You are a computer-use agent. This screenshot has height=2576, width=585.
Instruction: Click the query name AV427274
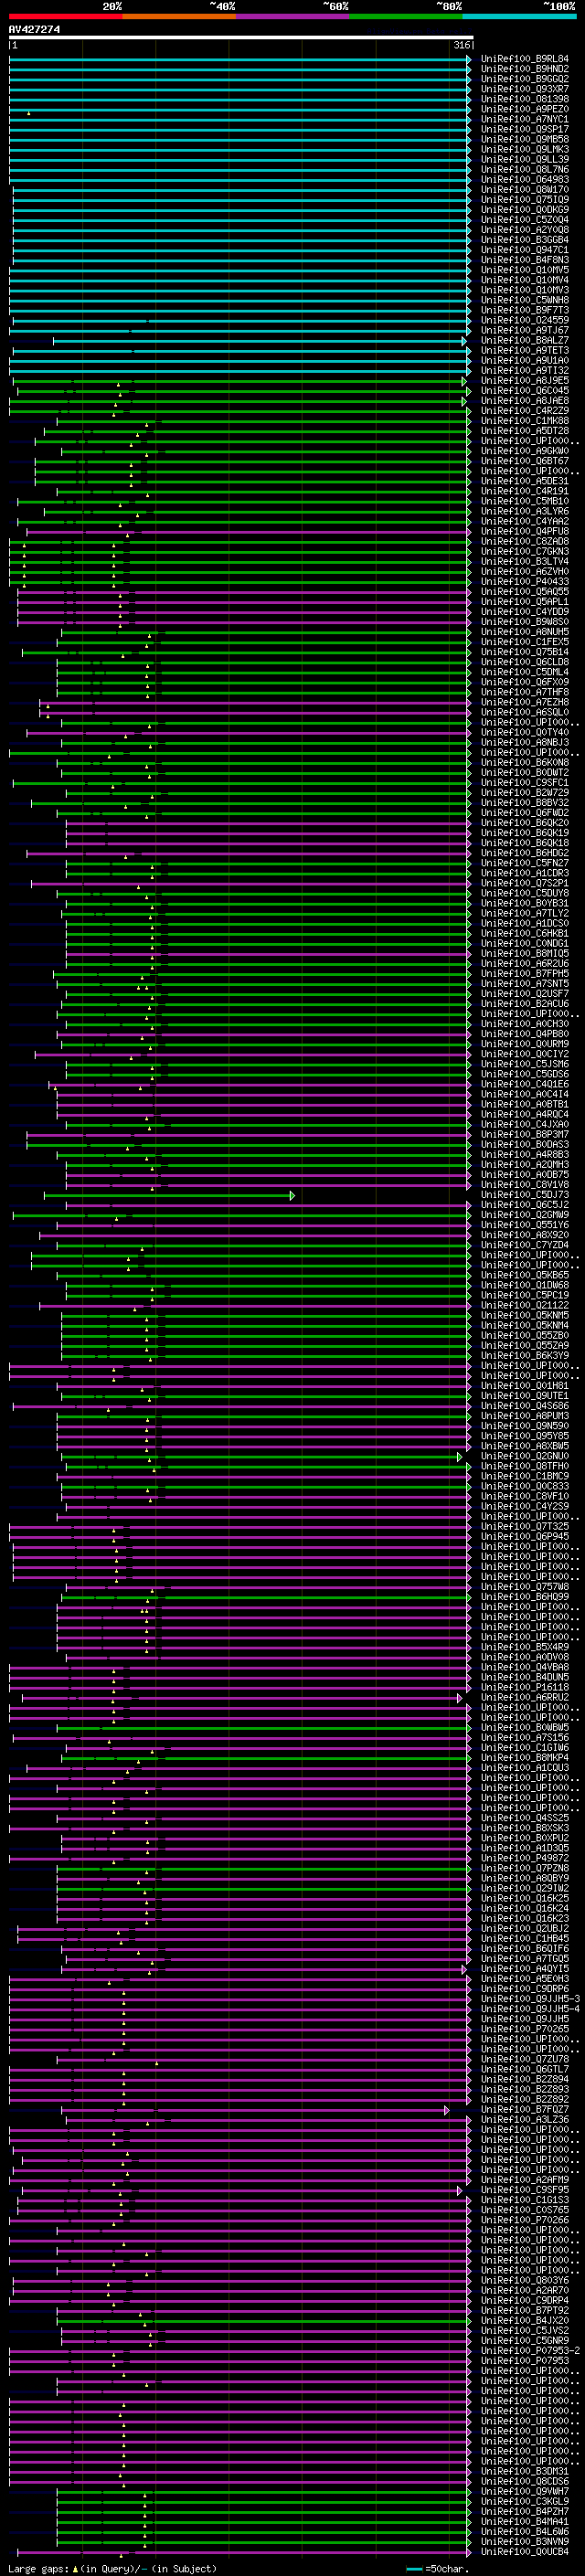(34, 29)
